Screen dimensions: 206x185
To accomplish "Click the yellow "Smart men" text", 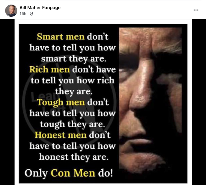I will pos(61,37).
